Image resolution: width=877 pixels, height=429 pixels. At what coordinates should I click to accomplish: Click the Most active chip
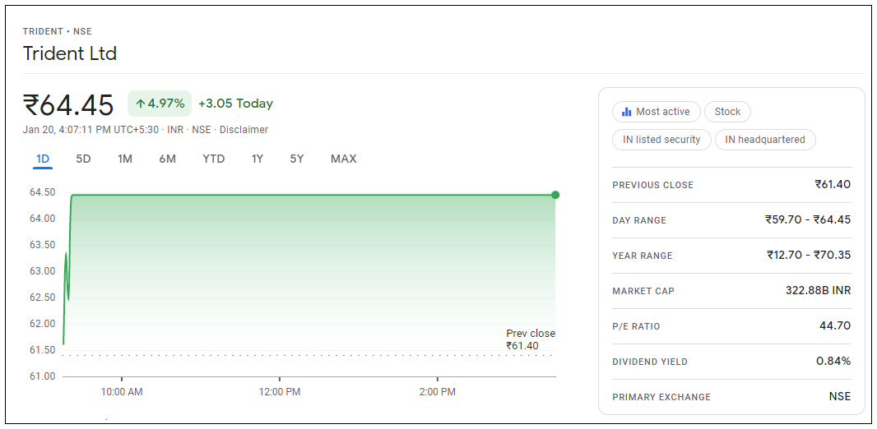(656, 112)
